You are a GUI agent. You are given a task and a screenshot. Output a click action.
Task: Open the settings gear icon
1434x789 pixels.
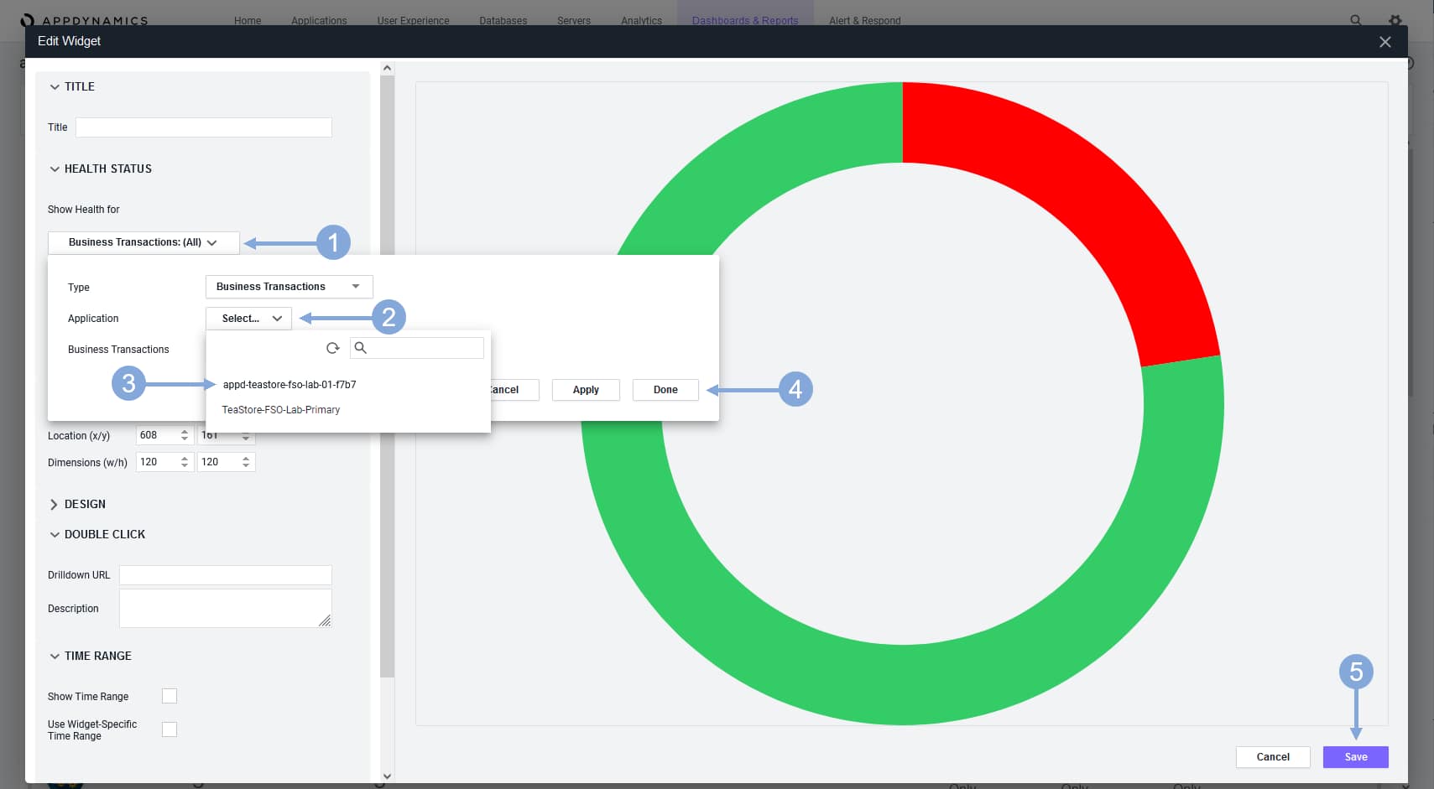click(1395, 20)
